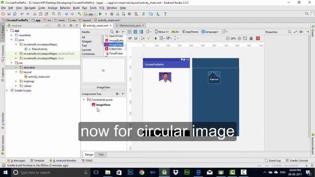Open the Android project view dropdown

(28, 26)
